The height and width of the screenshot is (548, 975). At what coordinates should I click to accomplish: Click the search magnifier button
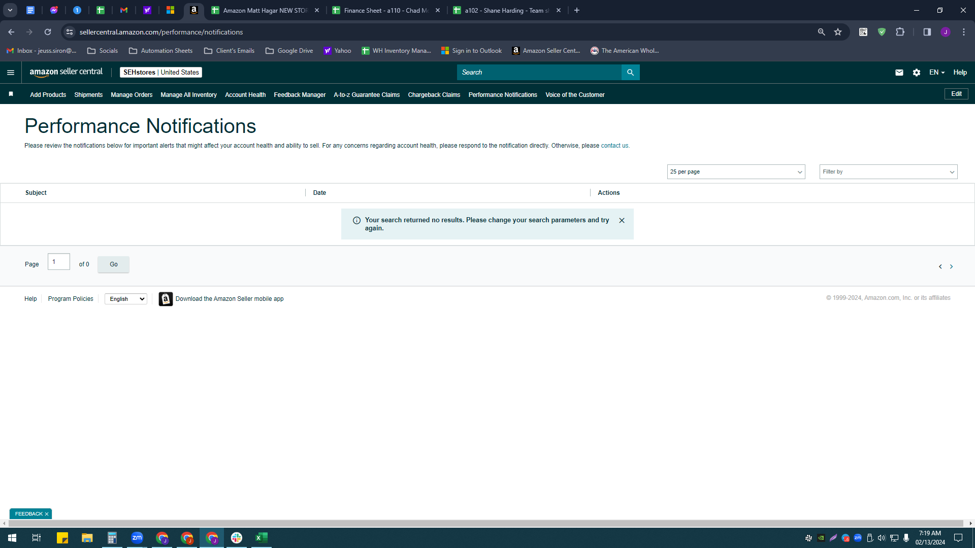[630, 73]
